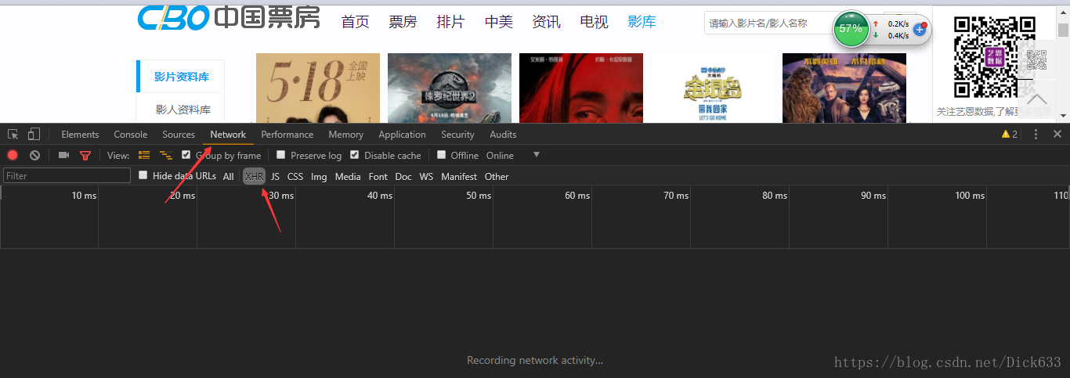Check the Hide data URLs checkbox
Image resolution: width=1070 pixels, height=378 pixels.
pyautogui.click(x=143, y=175)
